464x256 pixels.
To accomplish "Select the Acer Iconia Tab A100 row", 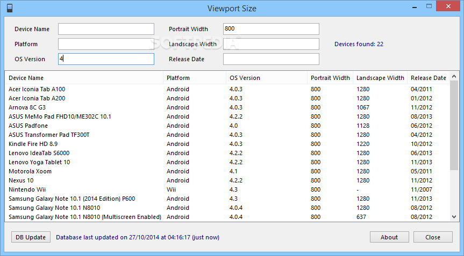I will (x=227, y=89).
